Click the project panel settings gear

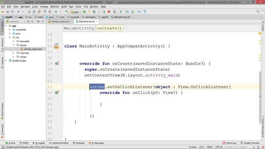[38, 22]
